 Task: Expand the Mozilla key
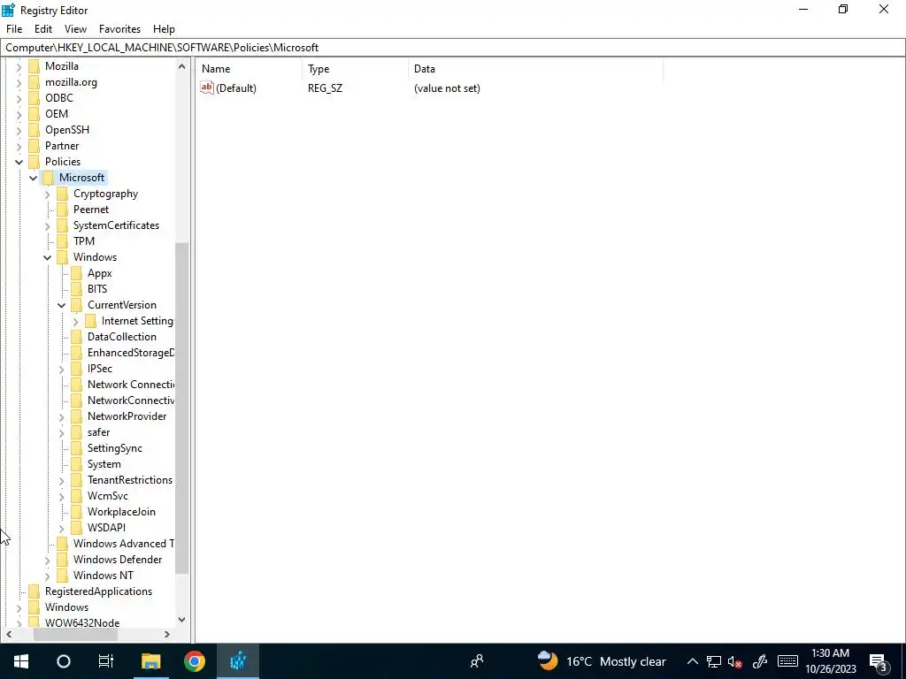click(19, 66)
